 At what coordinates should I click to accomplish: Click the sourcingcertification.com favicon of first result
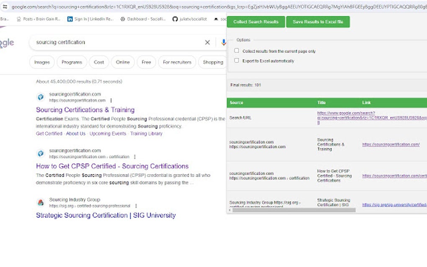coord(41,97)
